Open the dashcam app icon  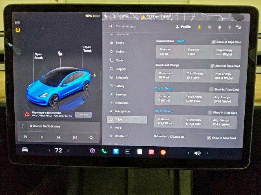coord(93,151)
